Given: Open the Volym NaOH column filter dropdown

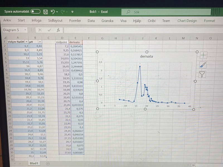Looking at the screenshot, I should (26, 42).
